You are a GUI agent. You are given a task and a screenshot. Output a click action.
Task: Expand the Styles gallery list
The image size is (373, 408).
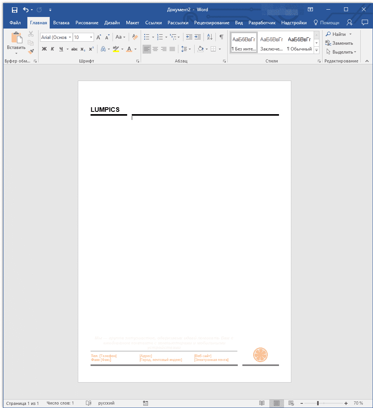[317, 51]
